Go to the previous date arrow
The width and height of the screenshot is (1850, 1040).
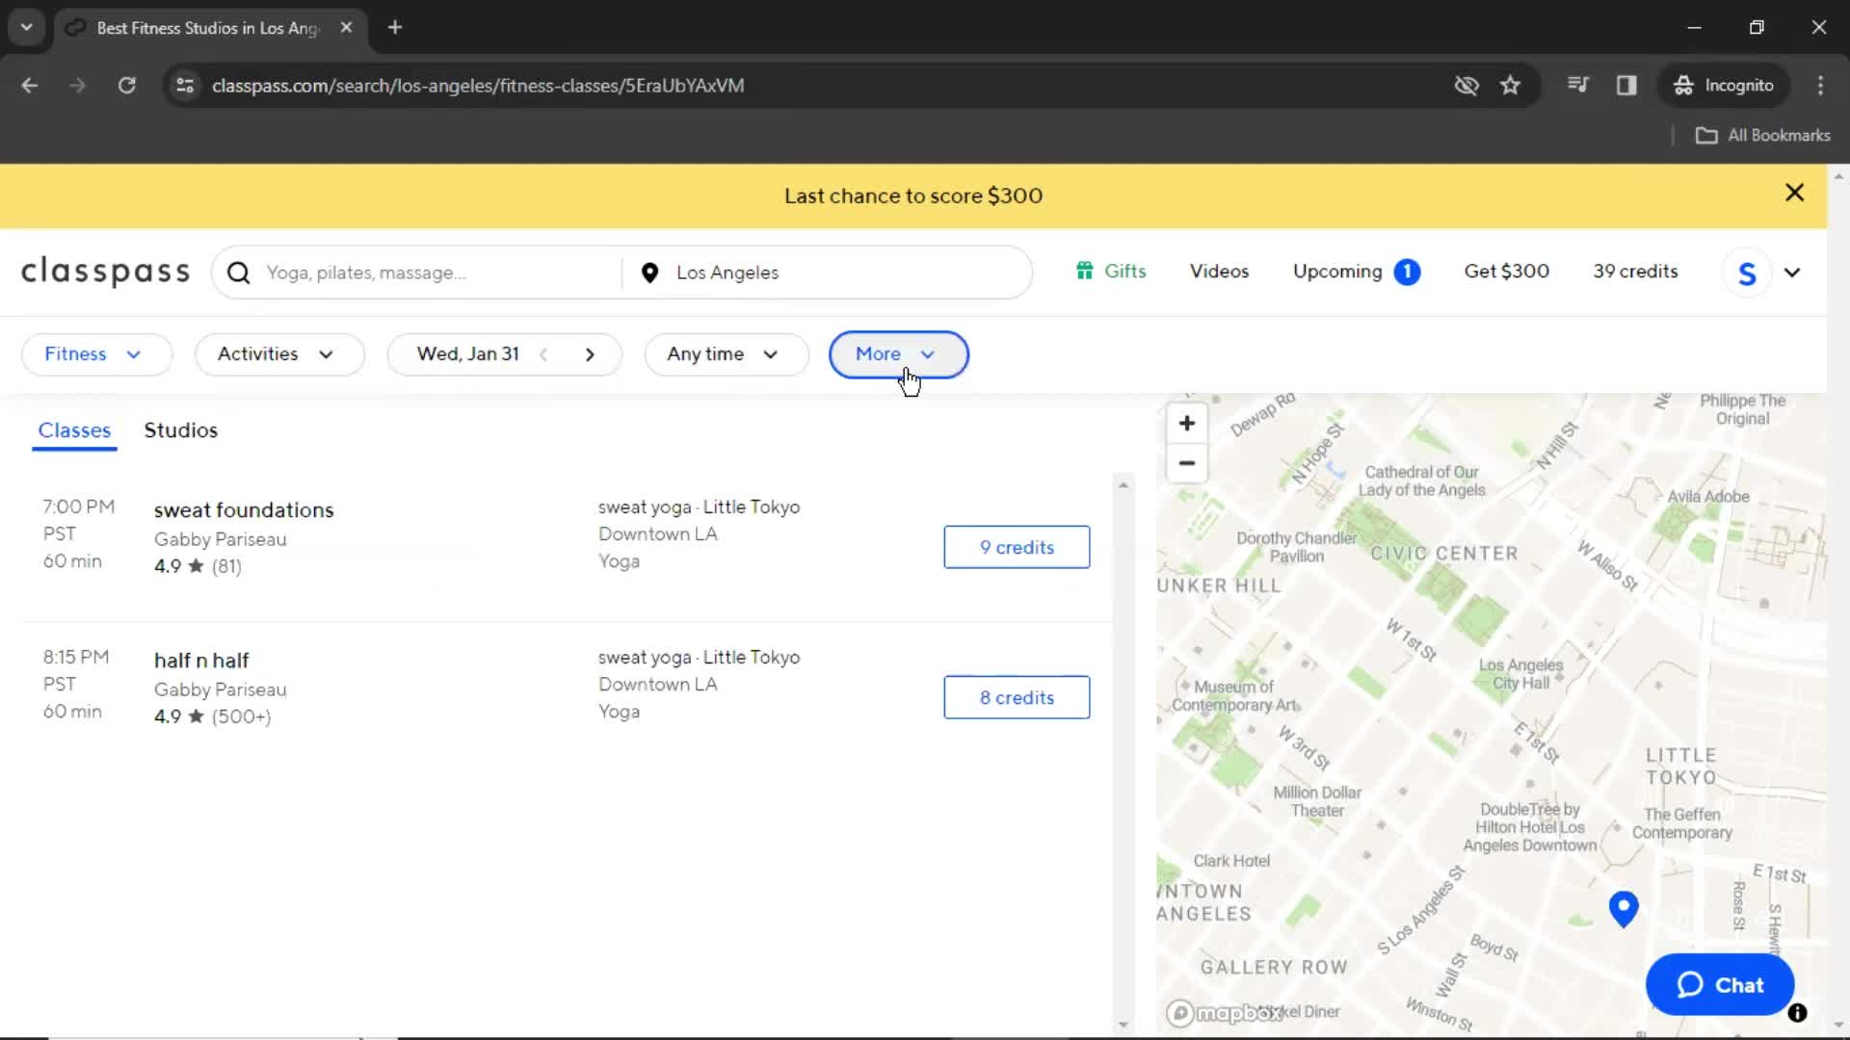(543, 354)
